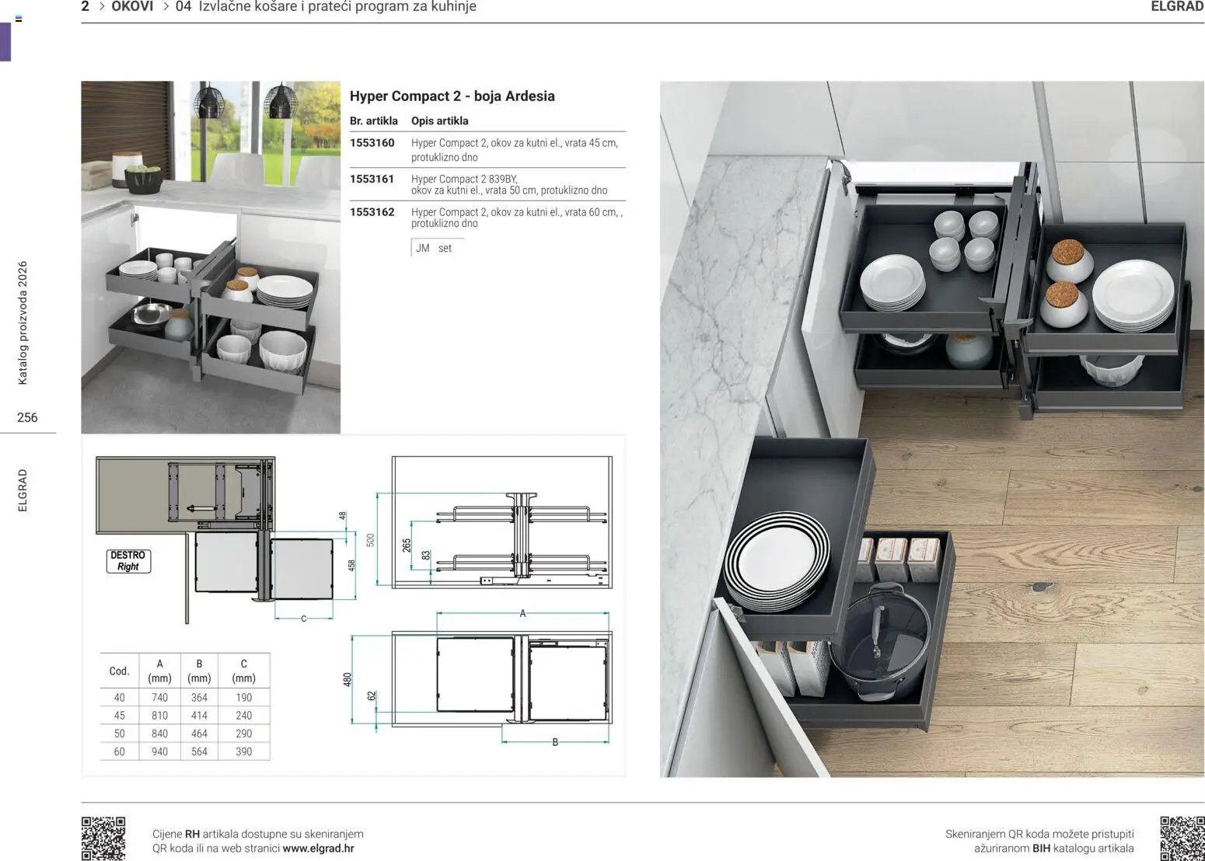Open the kitchen corner product photo thumbnail
Viewport: 1205px width, 861px height.
tap(211, 257)
